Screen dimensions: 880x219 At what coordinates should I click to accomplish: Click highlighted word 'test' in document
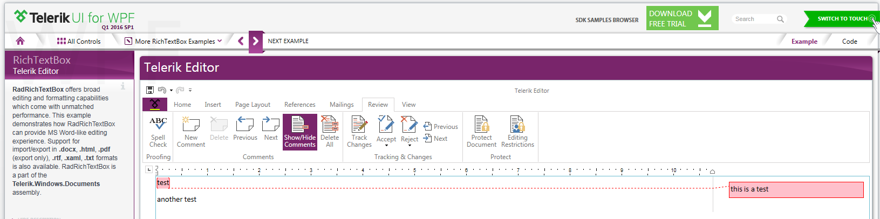(163, 183)
